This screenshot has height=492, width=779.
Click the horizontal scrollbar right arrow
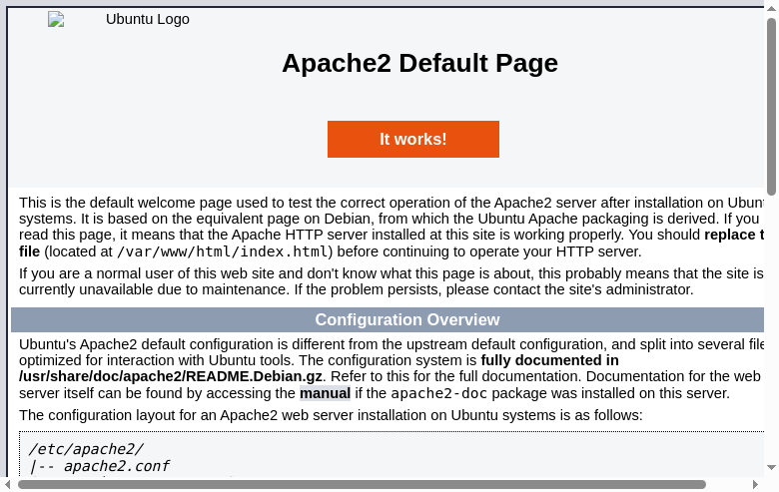pyautogui.click(x=755, y=484)
